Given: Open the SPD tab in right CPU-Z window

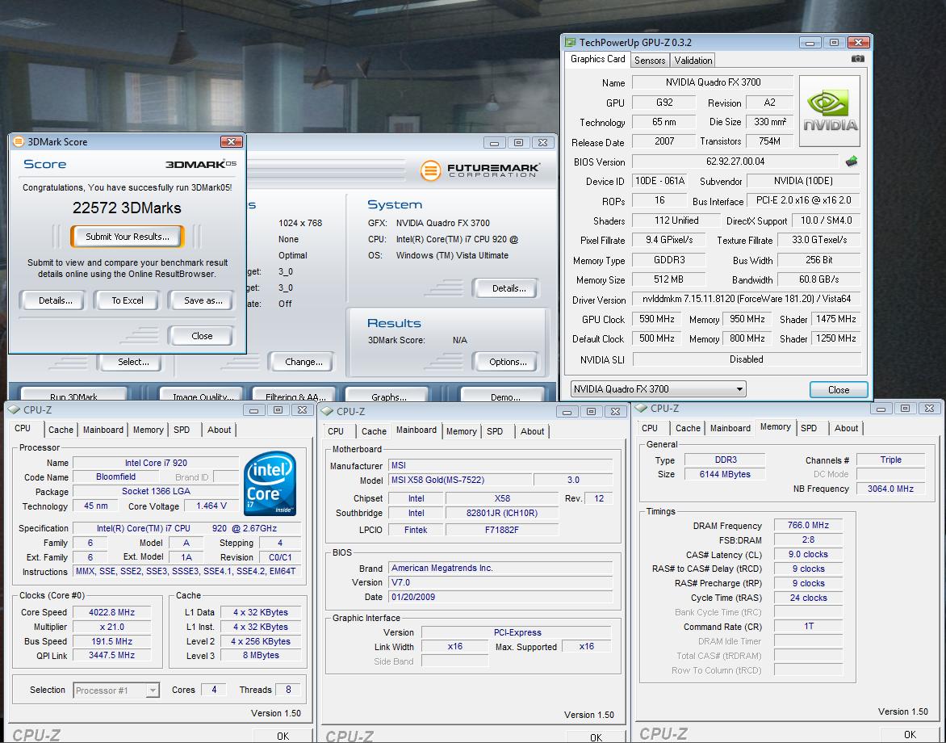Looking at the screenshot, I should point(809,428).
